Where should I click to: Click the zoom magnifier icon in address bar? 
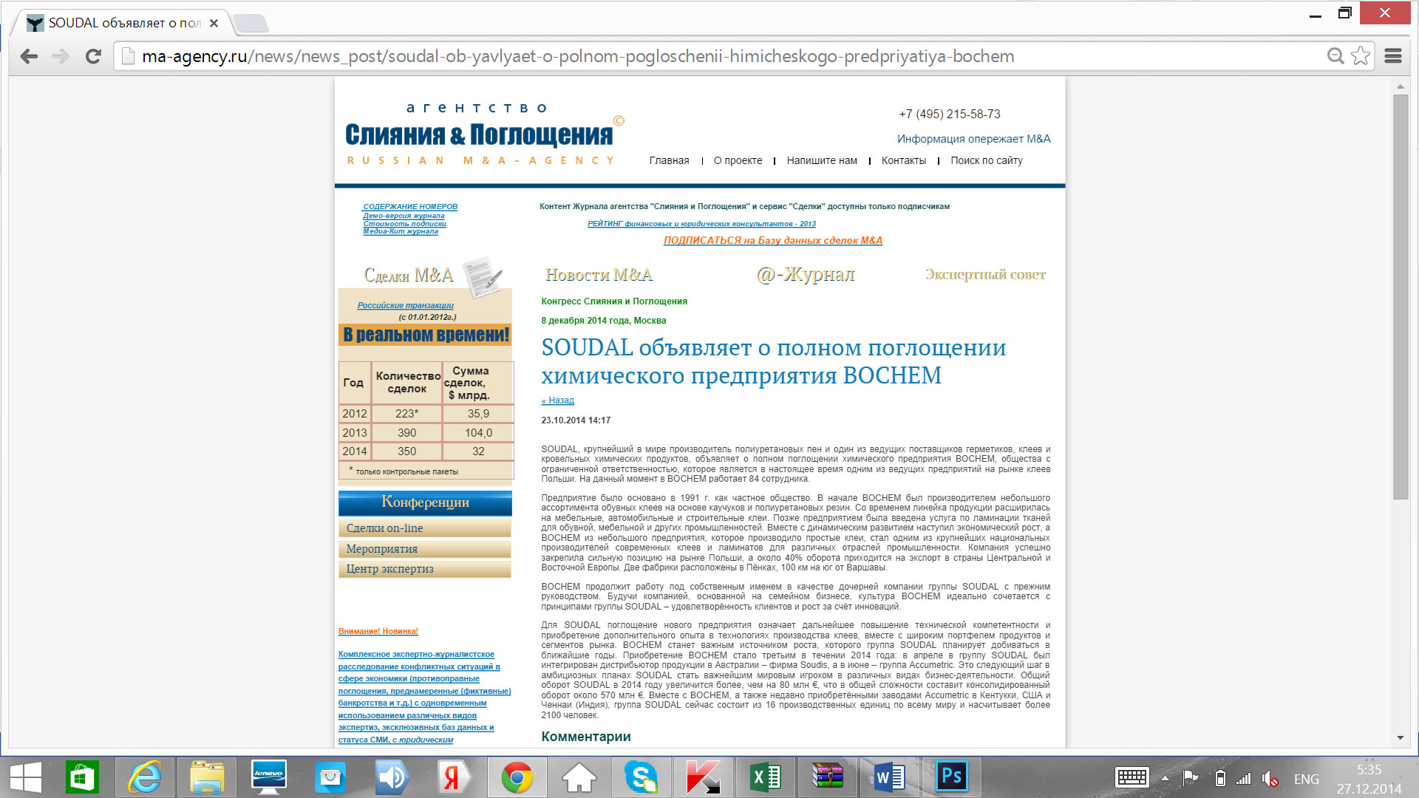click(1335, 56)
